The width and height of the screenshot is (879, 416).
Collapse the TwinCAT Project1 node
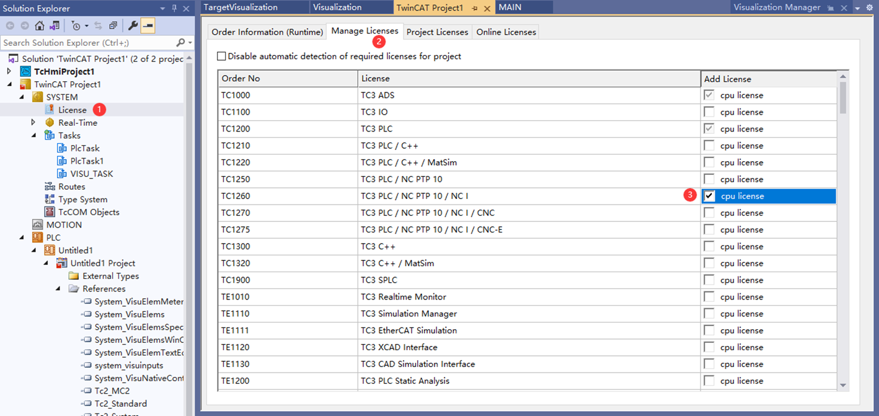tap(9, 84)
